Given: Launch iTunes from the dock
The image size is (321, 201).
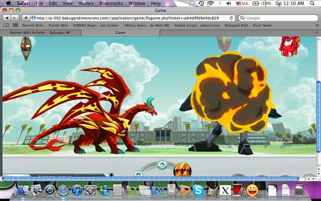Looking at the screenshot, I should click(77, 190).
